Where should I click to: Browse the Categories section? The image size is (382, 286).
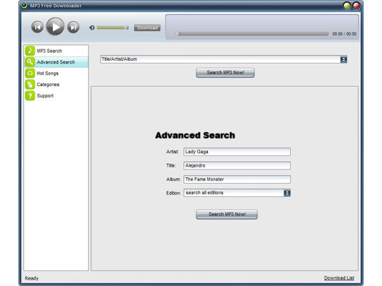point(57,85)
